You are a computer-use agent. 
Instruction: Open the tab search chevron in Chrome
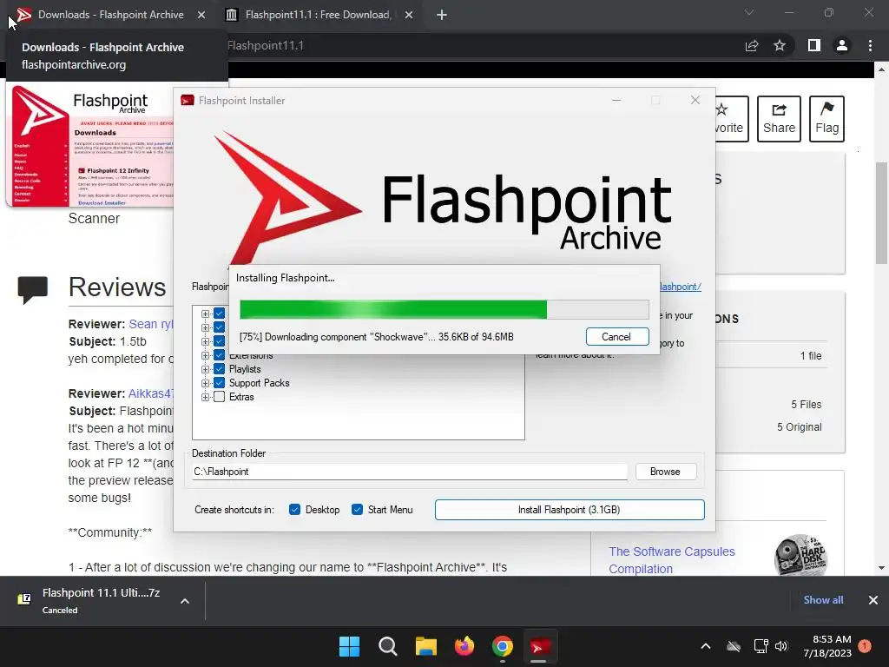(749, 12)
